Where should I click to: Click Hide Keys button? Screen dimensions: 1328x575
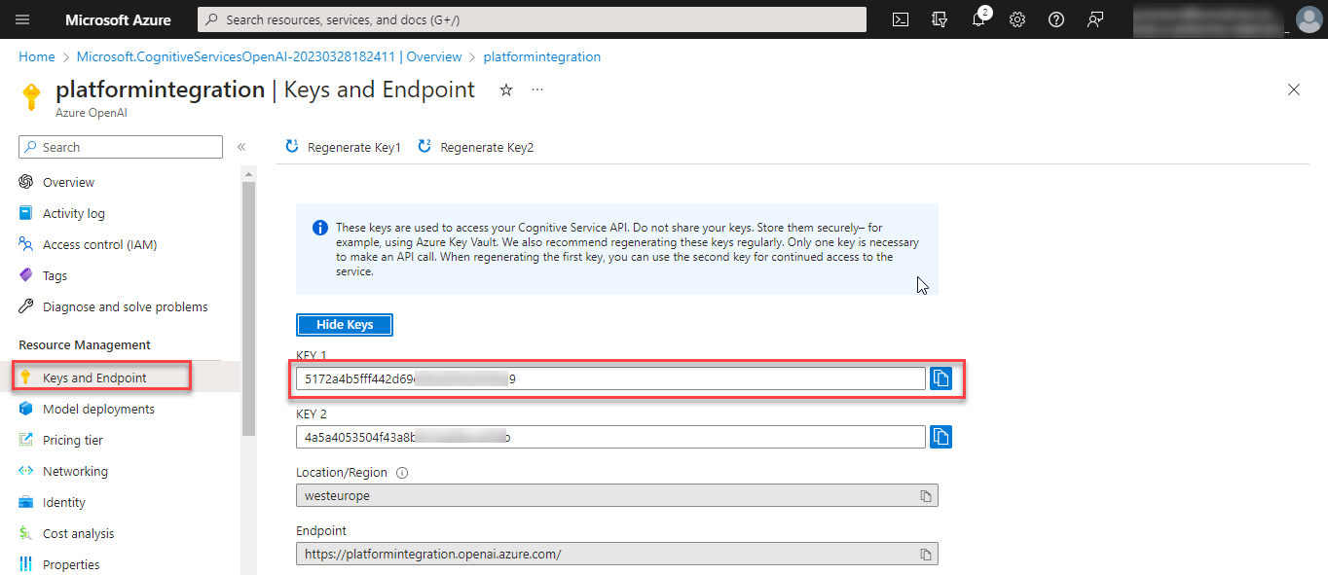click(345, 325)
